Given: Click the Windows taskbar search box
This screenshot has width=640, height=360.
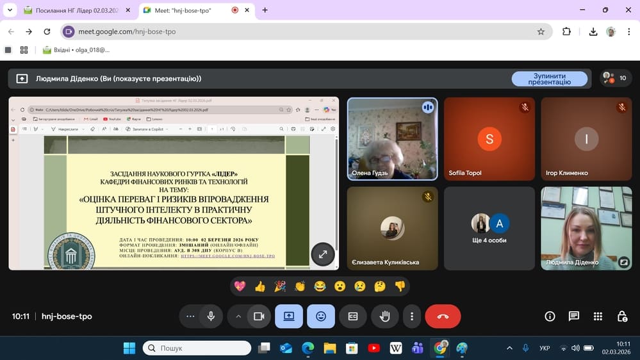Looking at the screenshot, I should point(197,348).
